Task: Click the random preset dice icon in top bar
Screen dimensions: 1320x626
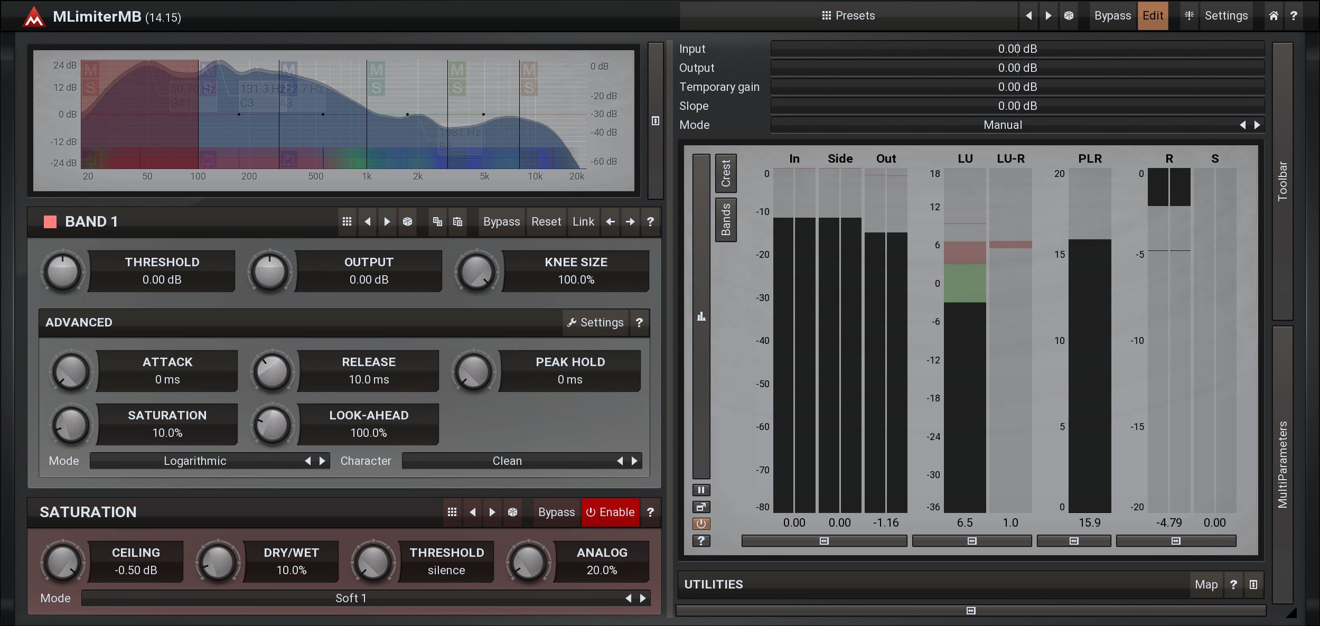Action: [1069, 16]
